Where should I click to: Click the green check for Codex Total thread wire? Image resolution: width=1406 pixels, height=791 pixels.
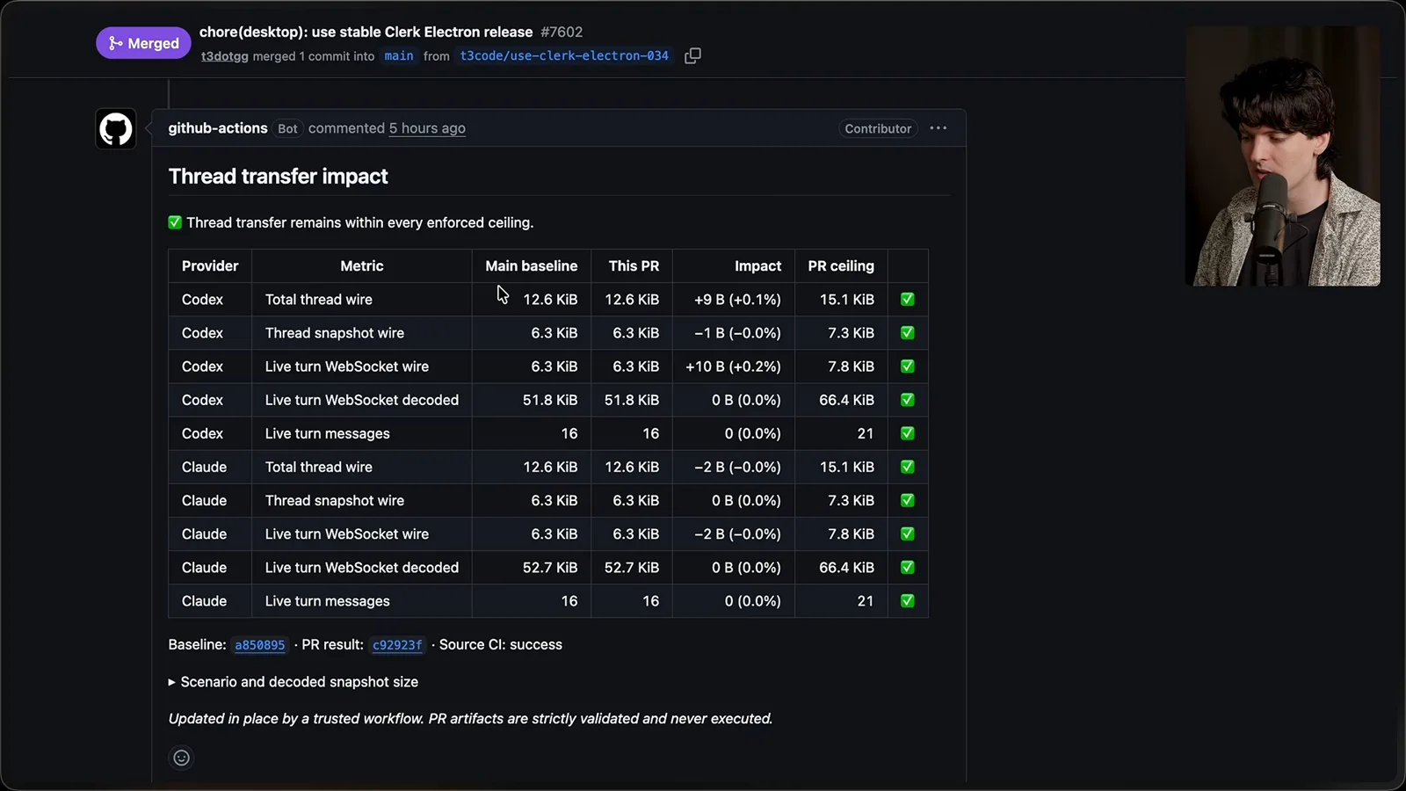click(908, 300)
